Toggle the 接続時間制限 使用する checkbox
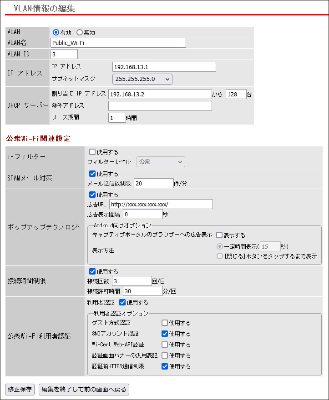Screen dimensions: 329x400 pyautogui.click(x=92, y=271)
